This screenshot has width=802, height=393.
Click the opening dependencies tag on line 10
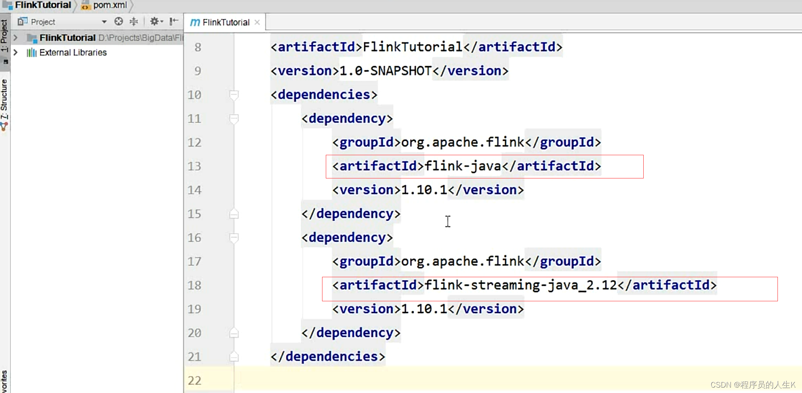[324, 95]
